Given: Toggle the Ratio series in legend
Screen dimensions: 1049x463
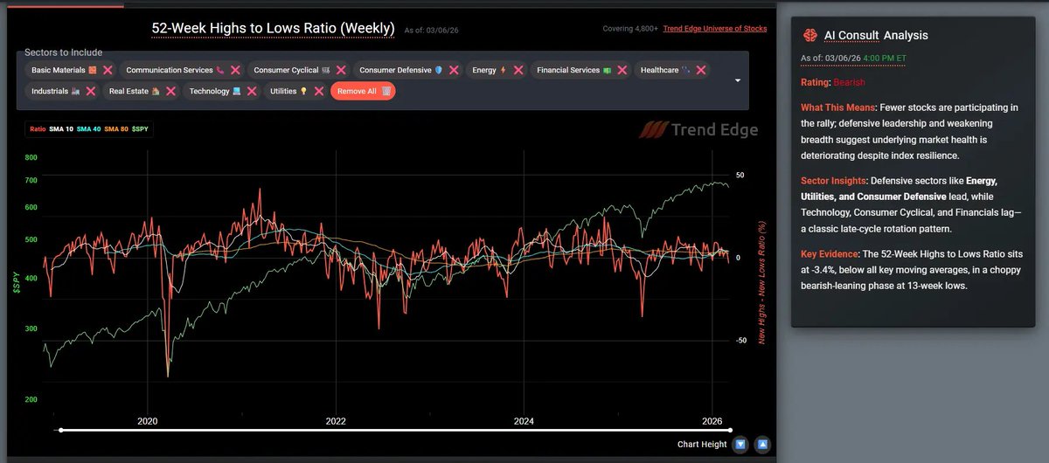Looking at the screenshot, I should click(38, 128).
